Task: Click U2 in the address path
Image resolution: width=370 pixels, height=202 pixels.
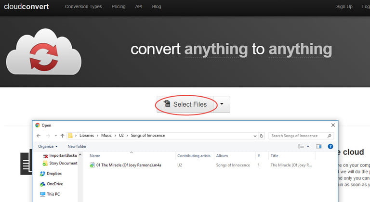Action: pyautogui.click(x=121, y=136)
